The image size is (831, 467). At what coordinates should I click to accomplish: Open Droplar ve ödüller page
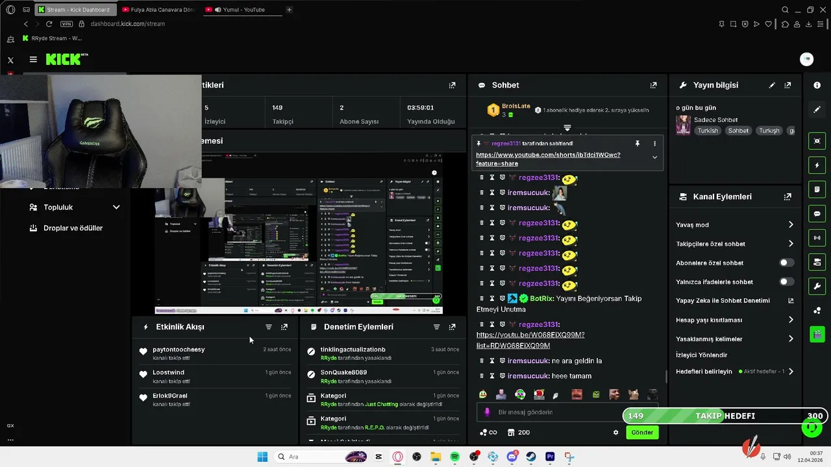point(73,228)
